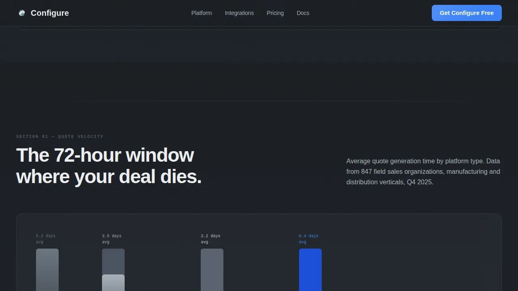Select the 'SECTION 01 — QUOTE VELOCITY' label
Image resolution: width=518 pixels, height=291 pixels.
[x=60, y=137]
